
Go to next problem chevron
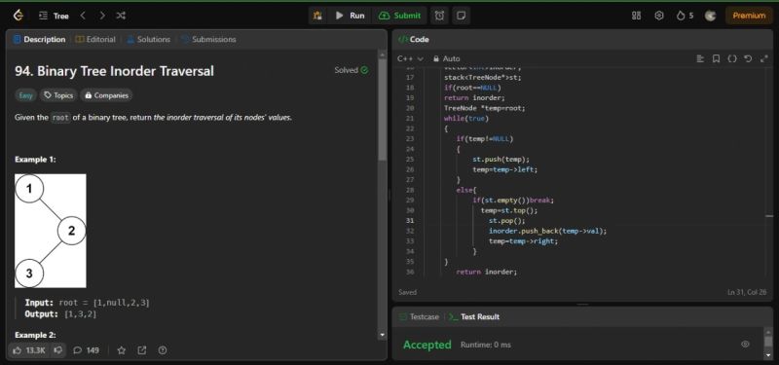point(102,16)
